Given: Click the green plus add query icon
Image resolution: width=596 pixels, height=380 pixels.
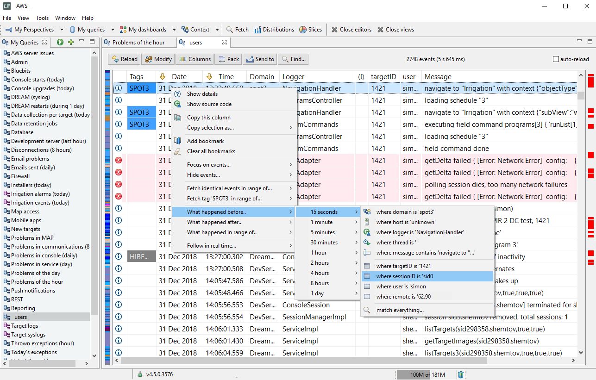Looking at the screenshot, I should (71, 42).
